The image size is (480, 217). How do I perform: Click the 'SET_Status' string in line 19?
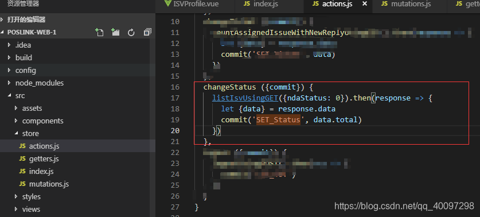278,120
